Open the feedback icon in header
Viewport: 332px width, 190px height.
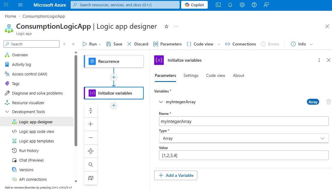point(266,5)
